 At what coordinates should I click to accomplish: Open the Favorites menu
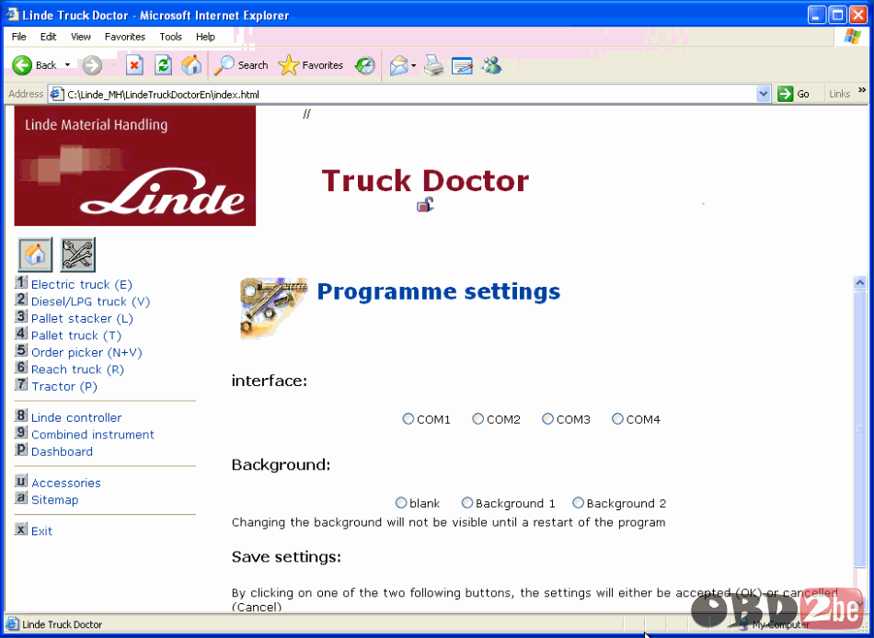(125, 37)
